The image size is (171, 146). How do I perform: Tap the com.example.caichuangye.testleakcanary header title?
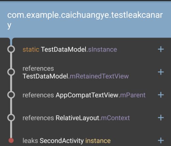tap(85, 20)
